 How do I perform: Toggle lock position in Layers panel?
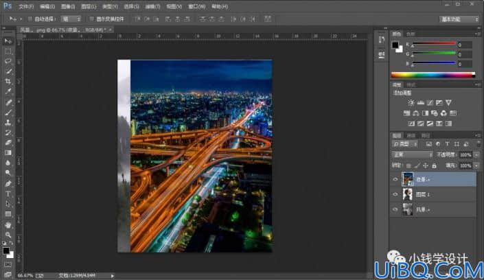pyautogui.click(x=426, y=166)
